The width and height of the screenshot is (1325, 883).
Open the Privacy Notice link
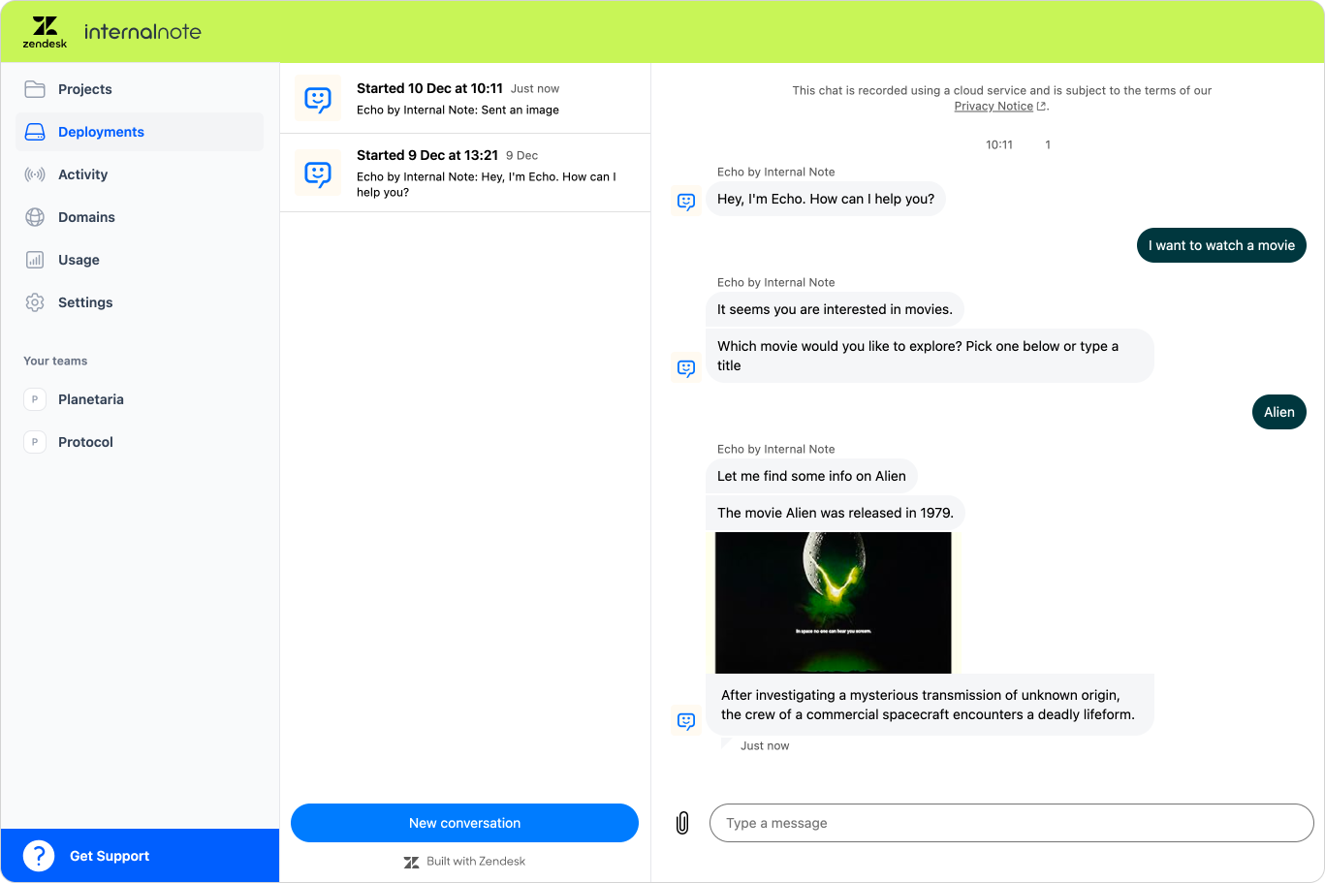pyautogui.click(x=994, y=106)
